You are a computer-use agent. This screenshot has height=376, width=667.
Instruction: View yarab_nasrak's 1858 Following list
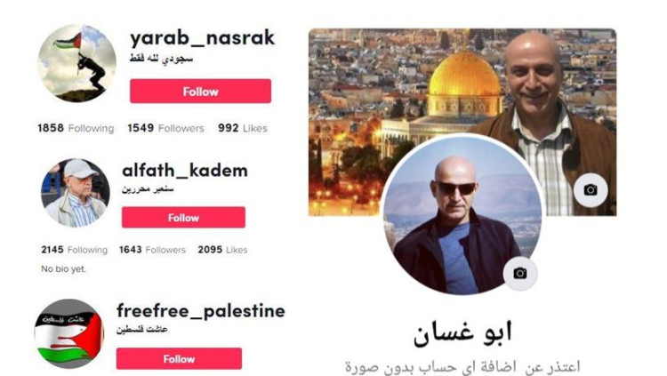[x=76, y=128]
